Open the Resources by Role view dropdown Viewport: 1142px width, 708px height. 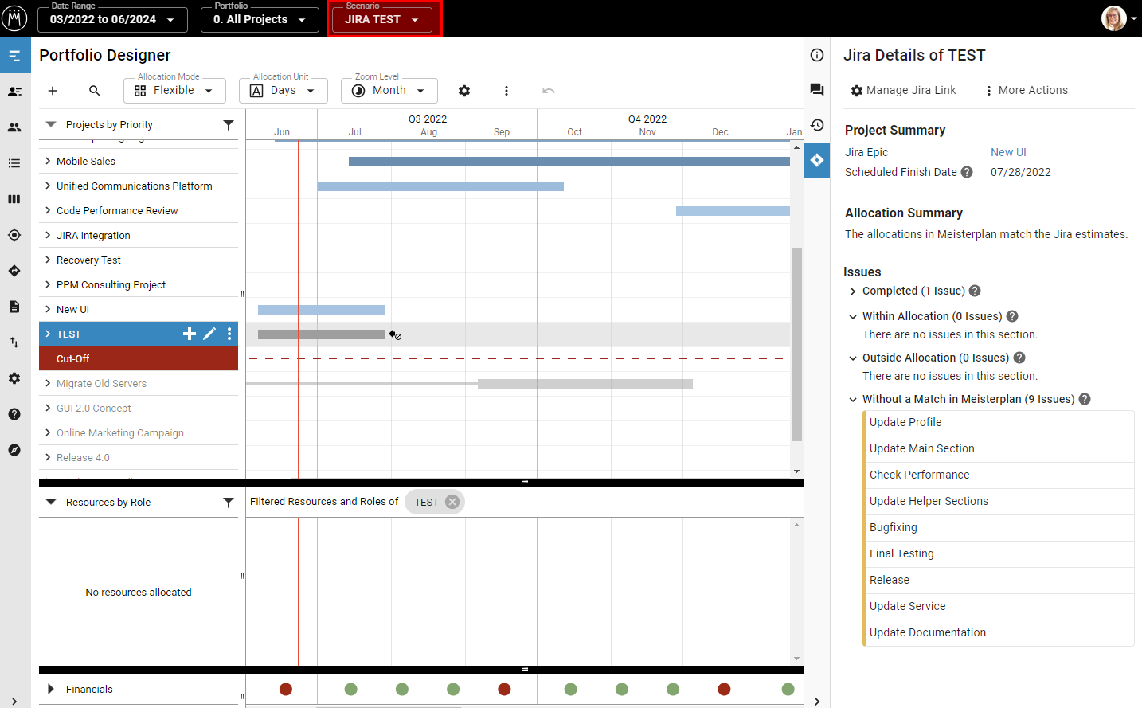click(51, 503)
